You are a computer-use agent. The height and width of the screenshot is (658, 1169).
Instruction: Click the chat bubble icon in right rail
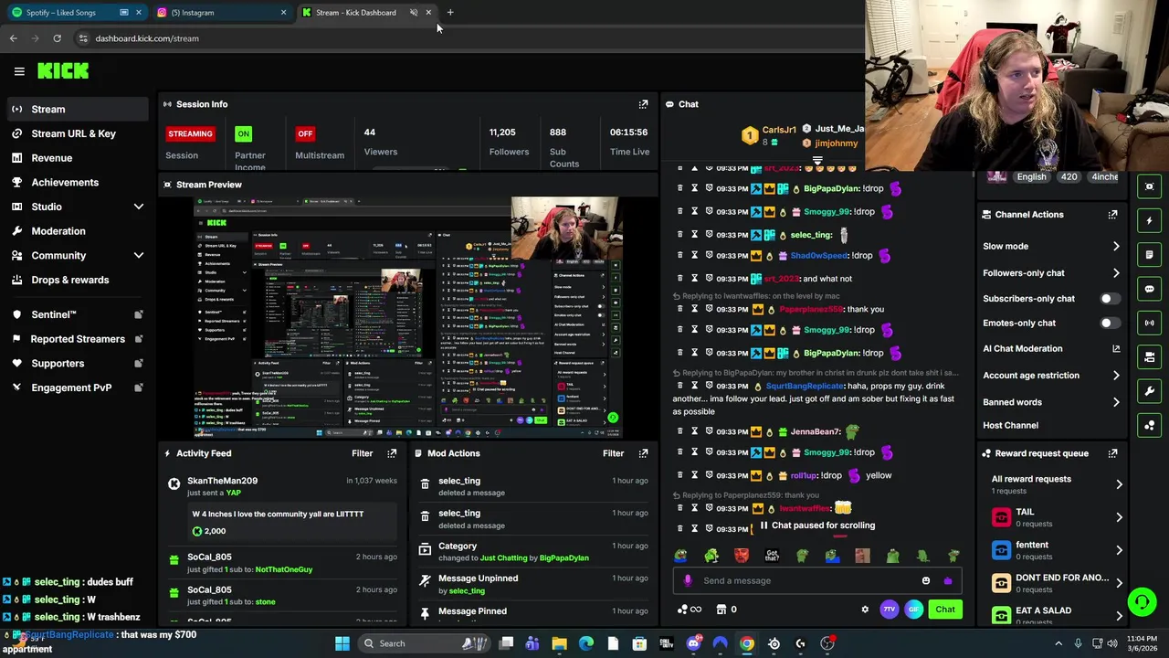pos(1149,289)
